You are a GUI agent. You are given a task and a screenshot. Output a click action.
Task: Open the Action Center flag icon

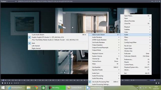138,88
